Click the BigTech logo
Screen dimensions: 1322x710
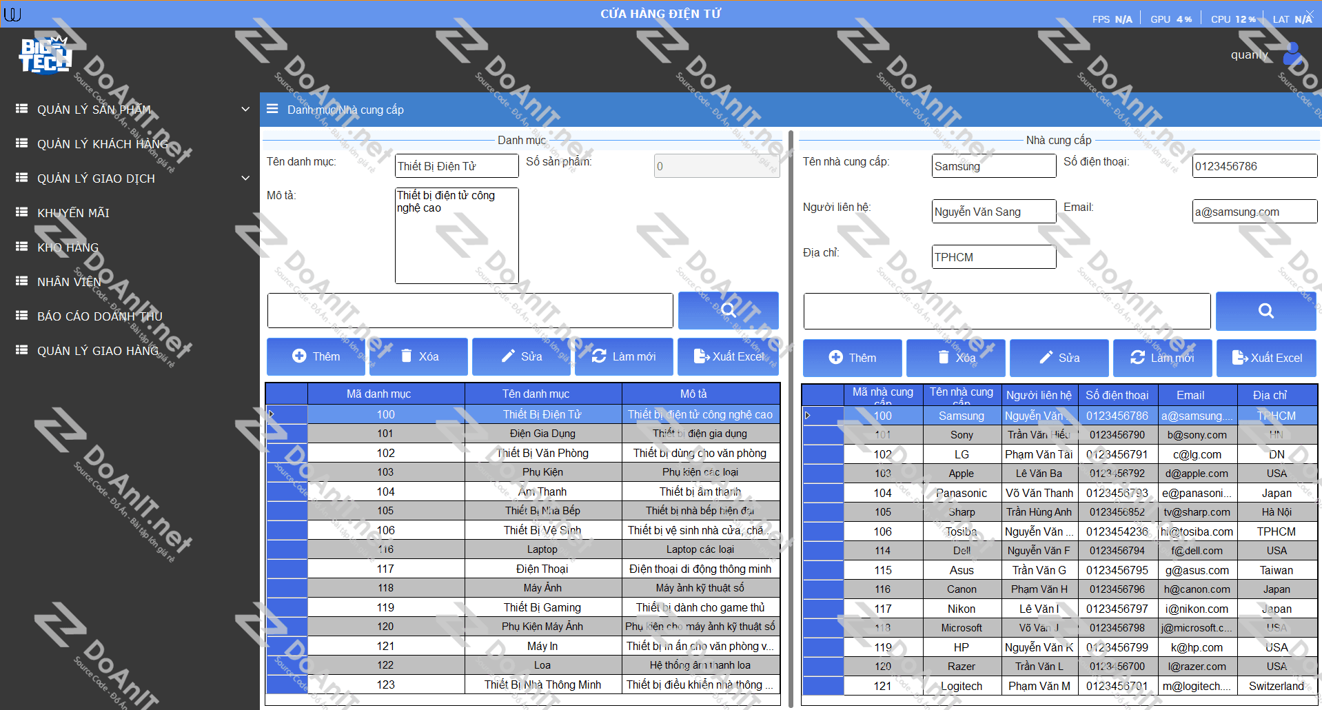pyautogui.click(x=45, y=55)
